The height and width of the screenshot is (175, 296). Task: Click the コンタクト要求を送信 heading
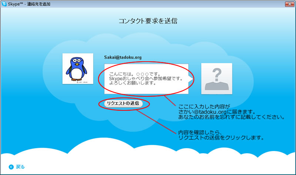tap(148, 21)
